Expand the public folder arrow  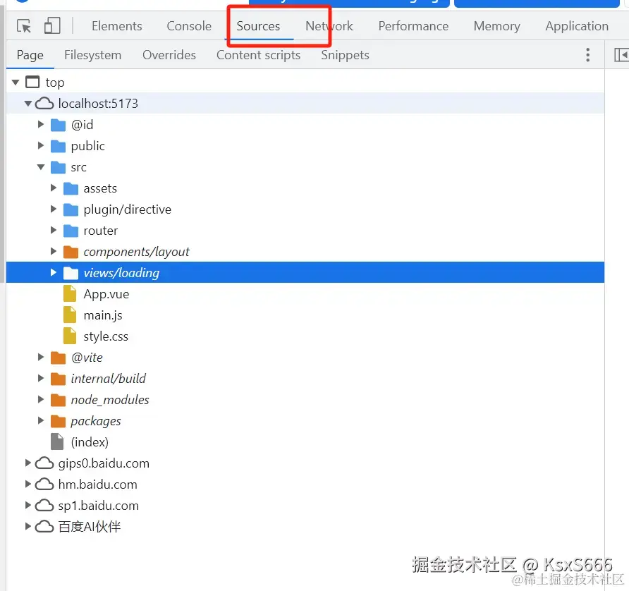point(41,146)
